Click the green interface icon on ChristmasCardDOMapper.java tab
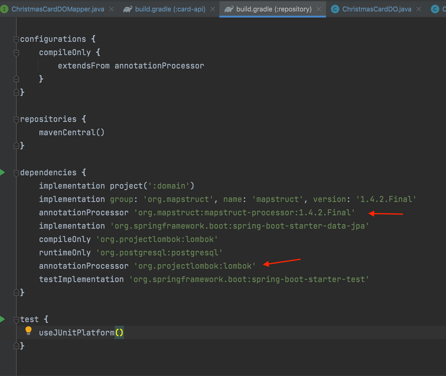The width and height of the screenshot is (446, 376). (x=5, y=8)
